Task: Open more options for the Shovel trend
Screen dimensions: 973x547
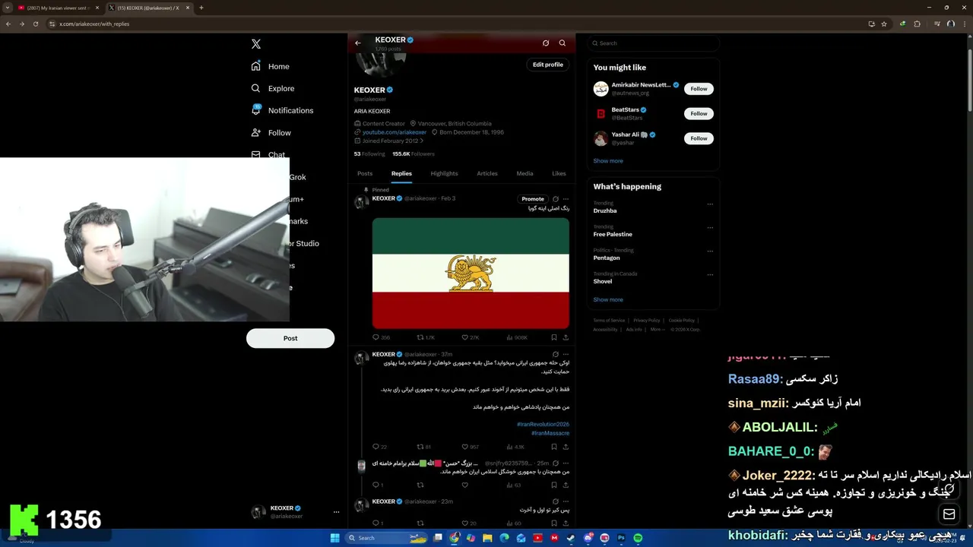Action: click(x=710, y=274)
